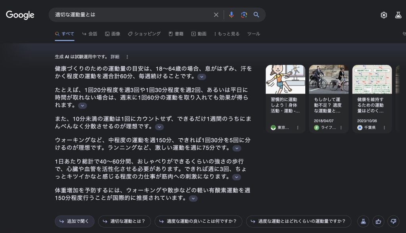Select the 適切な運動とは？ suggestion

point(124,221)
